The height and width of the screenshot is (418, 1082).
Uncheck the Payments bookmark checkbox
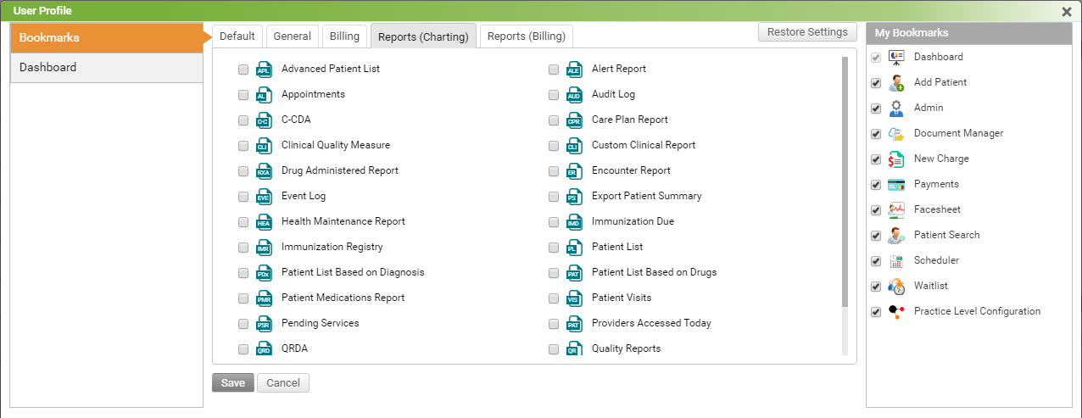[x=876, y=185]
